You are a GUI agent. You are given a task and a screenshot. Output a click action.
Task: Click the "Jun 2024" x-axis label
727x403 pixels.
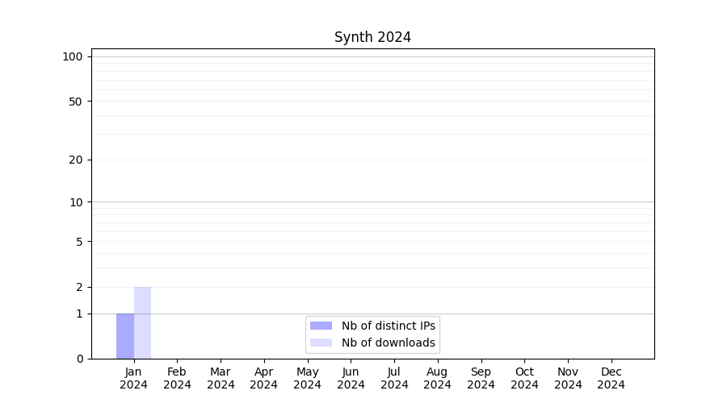click(351, 378)
